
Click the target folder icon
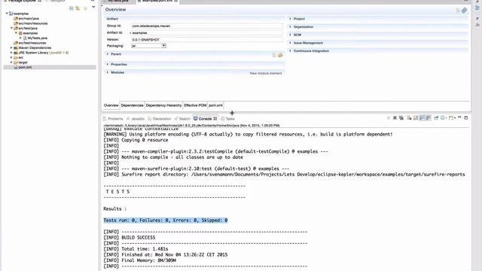(x=16, y=62)
